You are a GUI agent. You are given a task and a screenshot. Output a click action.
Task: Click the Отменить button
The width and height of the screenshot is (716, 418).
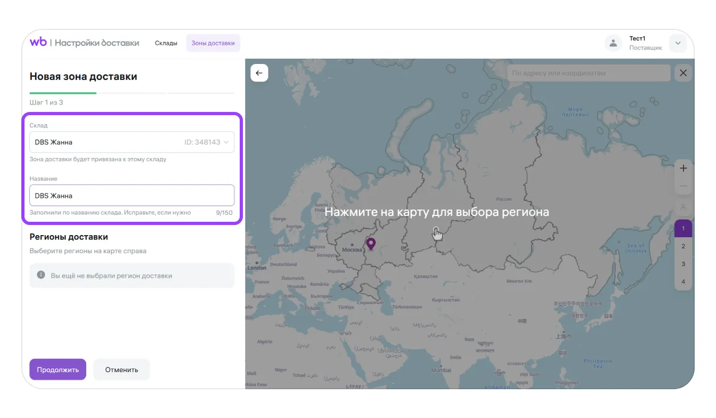[x=121, y=369]
